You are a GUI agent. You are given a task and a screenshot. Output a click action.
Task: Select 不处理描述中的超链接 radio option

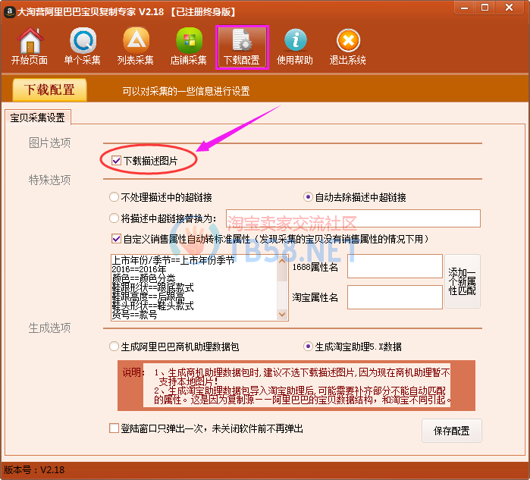(x=114, y=197)
